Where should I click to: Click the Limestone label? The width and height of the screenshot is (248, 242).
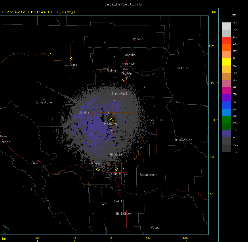point(44,102)
